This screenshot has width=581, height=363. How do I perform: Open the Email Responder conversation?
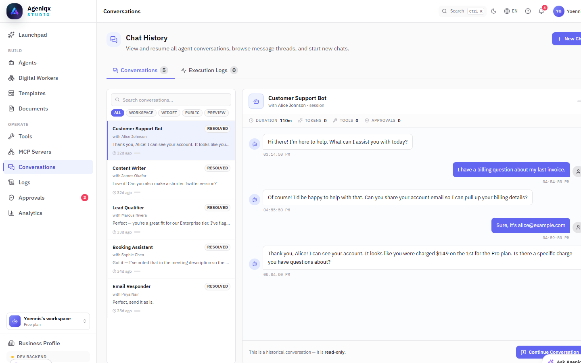(x=171, y=298)
